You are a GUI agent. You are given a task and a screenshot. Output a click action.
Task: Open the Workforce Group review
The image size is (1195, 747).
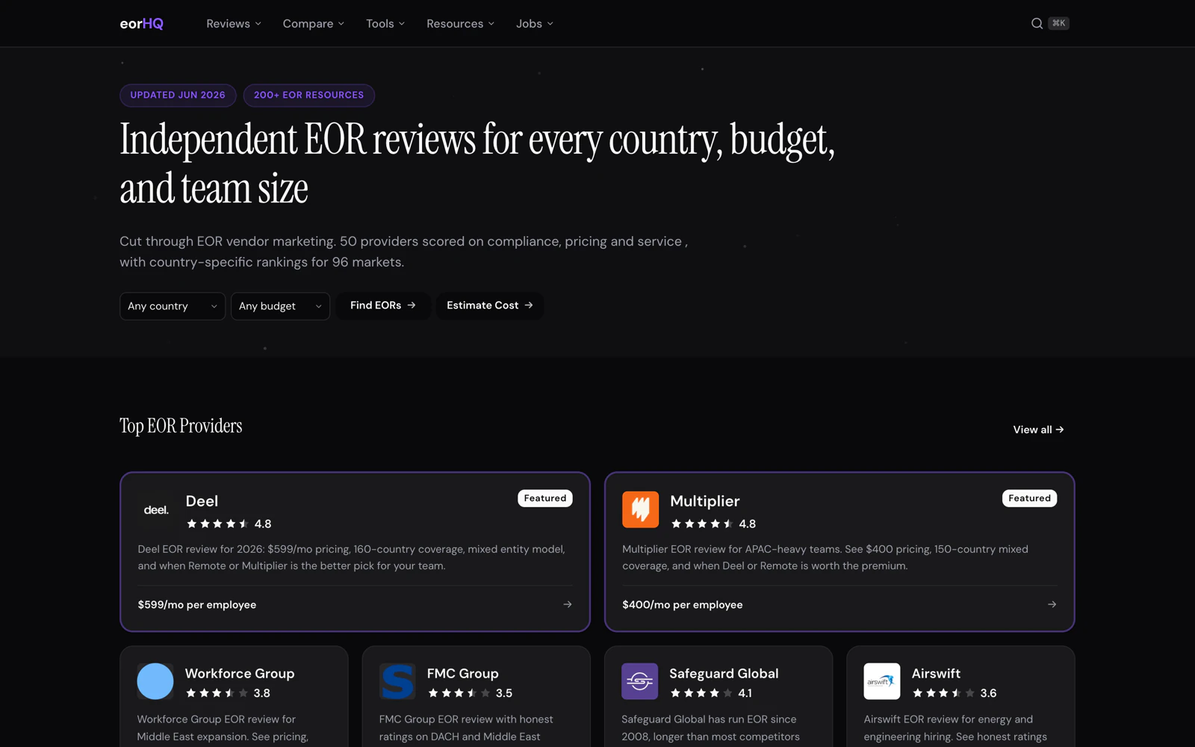(240, 673)
